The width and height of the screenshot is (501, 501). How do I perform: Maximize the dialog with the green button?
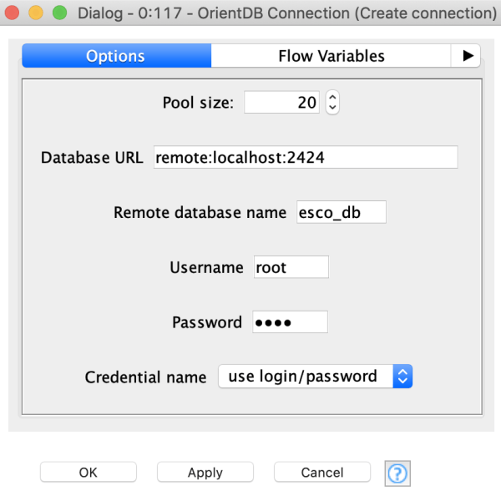[60, 13]
